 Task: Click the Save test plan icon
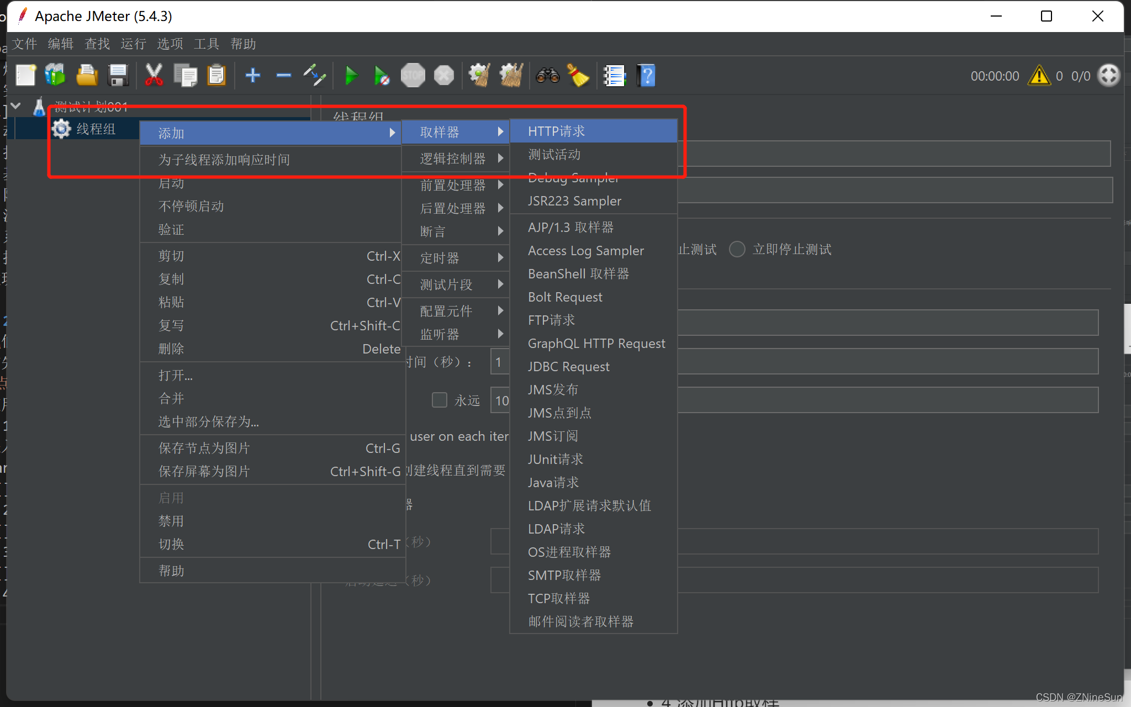click(119, 75)
